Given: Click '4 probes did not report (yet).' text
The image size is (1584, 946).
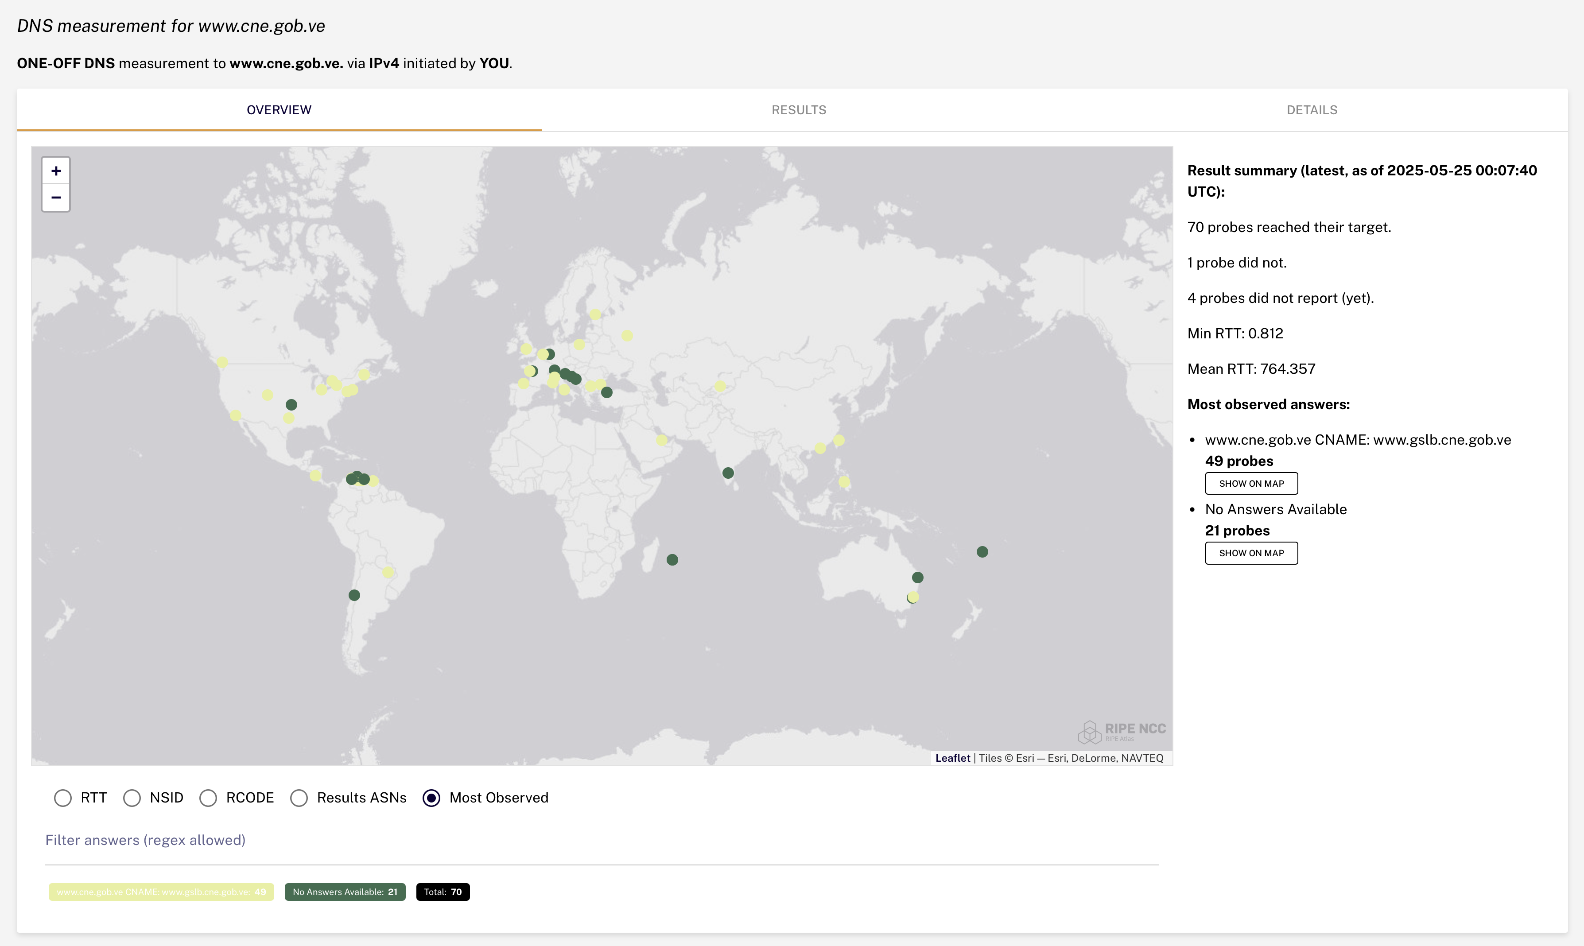Looking at the screenshot, I should 1281,299.
